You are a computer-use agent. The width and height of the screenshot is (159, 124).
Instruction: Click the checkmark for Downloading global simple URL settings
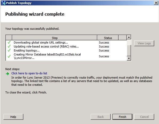click(9, 42)
